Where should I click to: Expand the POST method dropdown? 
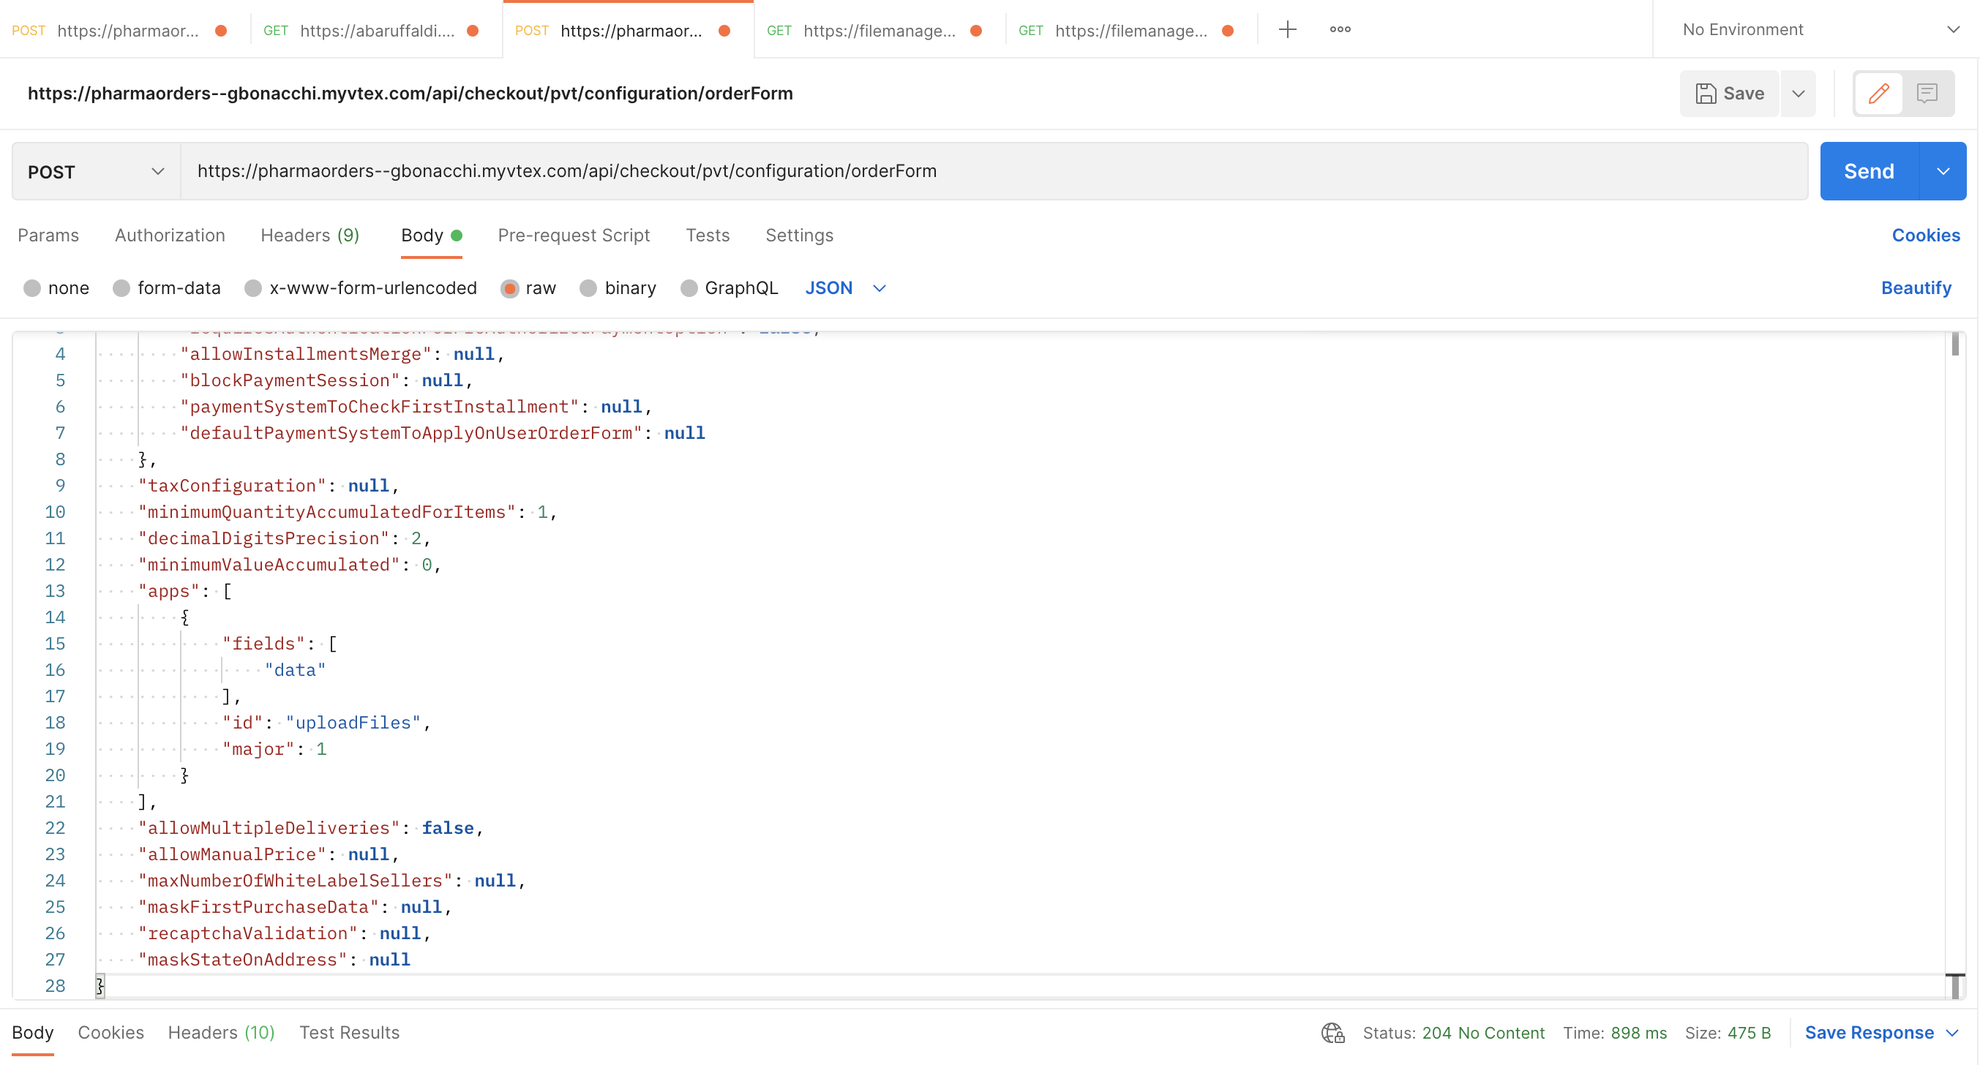tap(96, 171)
